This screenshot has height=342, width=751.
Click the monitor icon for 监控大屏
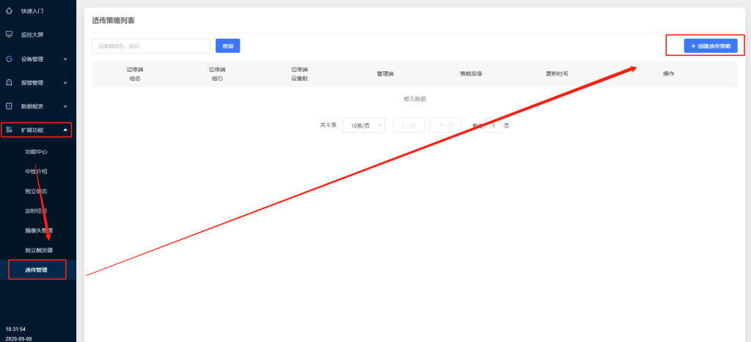pyautogui.click(x=9, y=34)
